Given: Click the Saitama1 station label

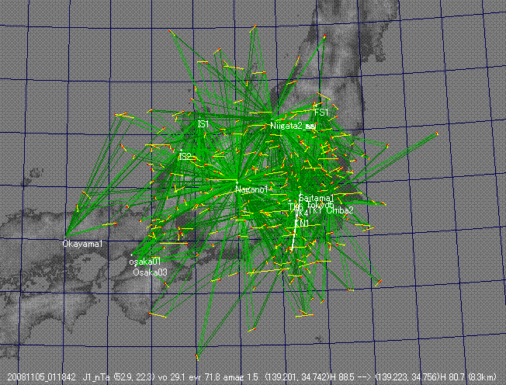Looking at the screenshot, I should click(316, 198).
